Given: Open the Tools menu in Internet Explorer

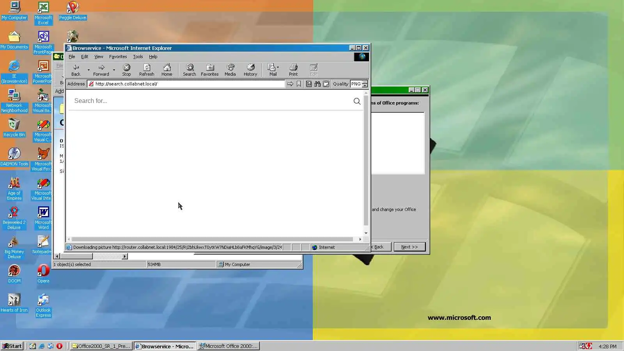Looking at the screenshot, I should [x=138, y=57].
